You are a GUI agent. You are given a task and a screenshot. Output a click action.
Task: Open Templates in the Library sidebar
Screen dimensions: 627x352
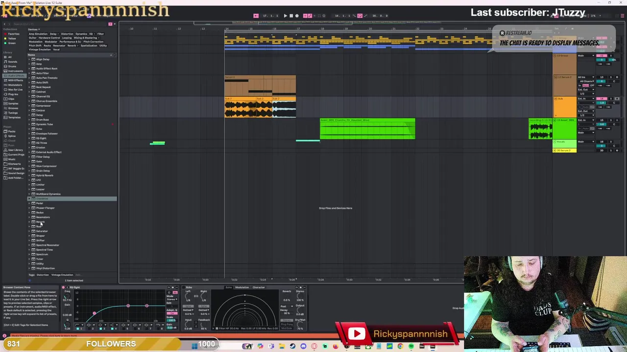[x=14, y=117]
